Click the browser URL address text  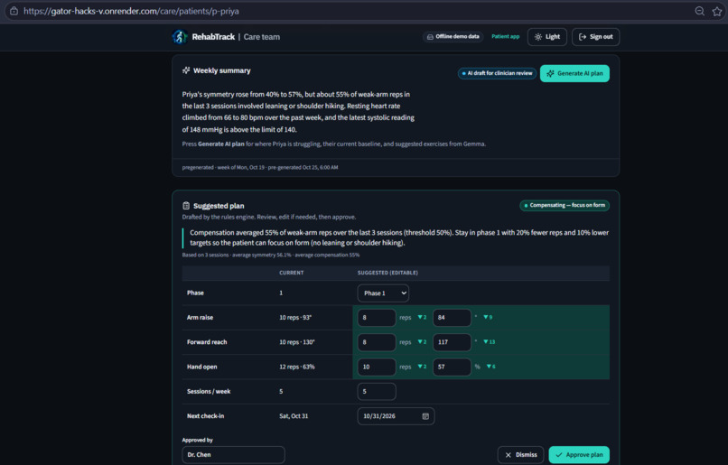[131, 11]
